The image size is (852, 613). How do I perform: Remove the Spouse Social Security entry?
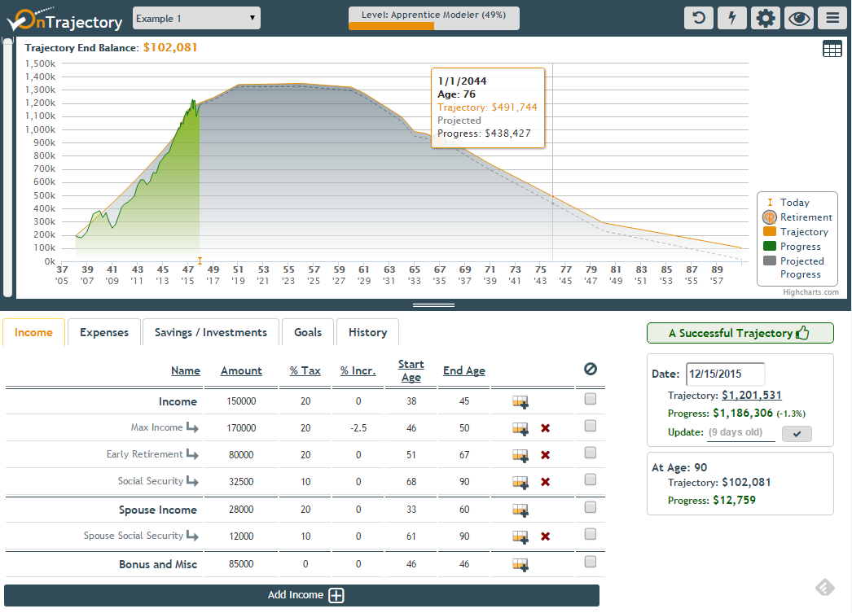545,536
